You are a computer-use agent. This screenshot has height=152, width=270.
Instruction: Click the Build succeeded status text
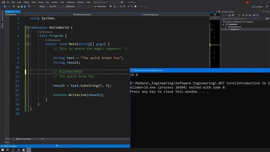(x=10, y=146)
